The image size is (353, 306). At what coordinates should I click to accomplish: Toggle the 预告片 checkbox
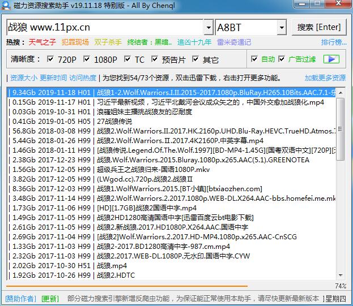click(x=155, y=59)
